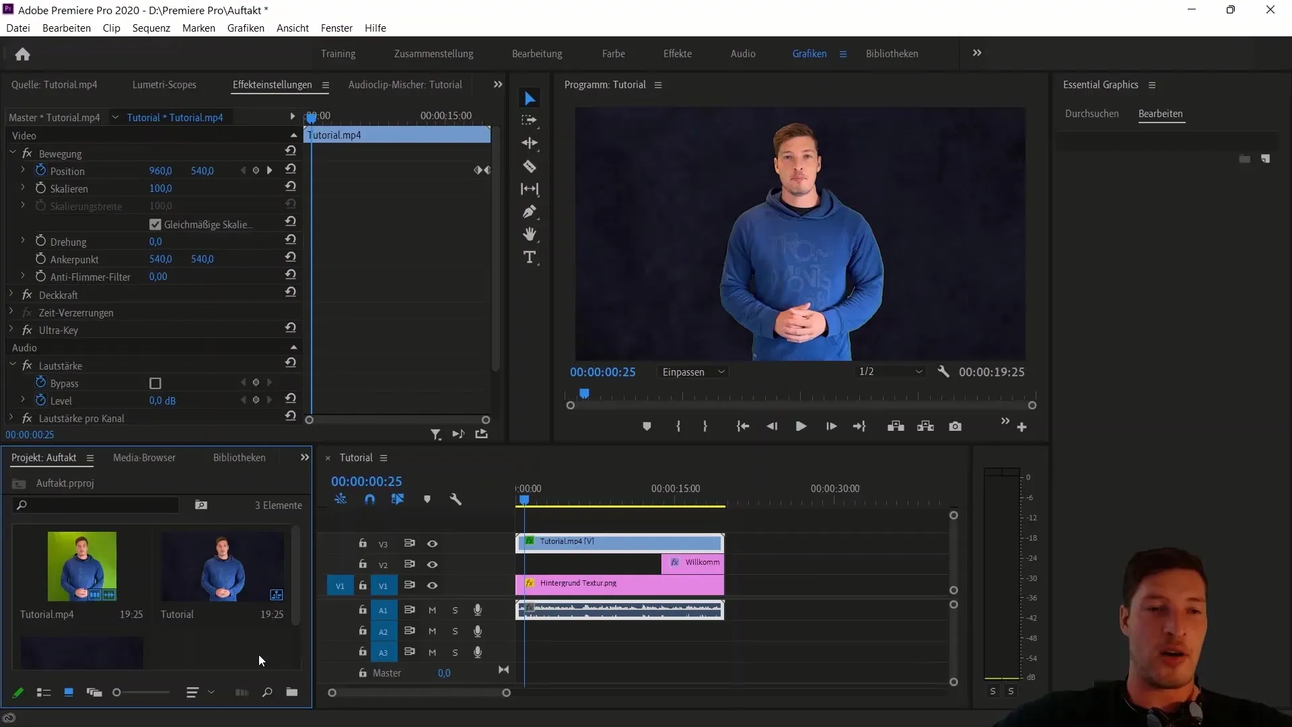This screenshot has width=1292, height=727.
Task: Play the Program monitor video
Action: pos(801,427)
